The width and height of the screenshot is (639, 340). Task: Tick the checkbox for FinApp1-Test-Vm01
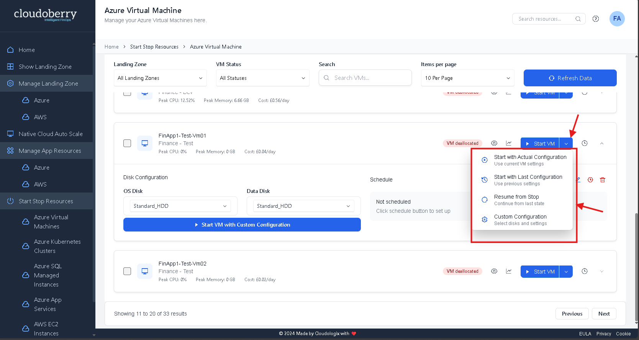(x=127, y=143)
